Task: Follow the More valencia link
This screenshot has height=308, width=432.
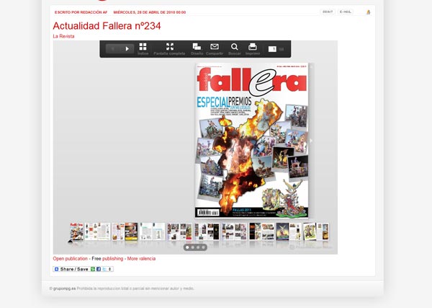Action: click(141, 258)
